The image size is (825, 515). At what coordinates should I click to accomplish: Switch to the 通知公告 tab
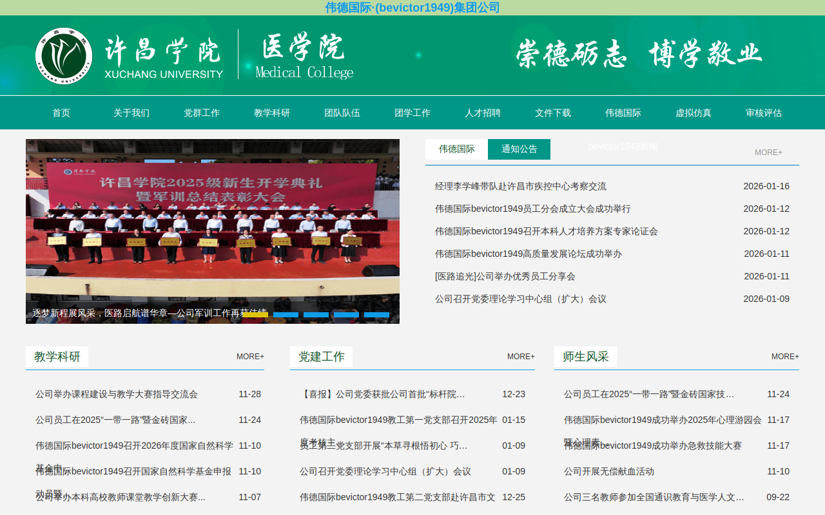tap(519, 149)
